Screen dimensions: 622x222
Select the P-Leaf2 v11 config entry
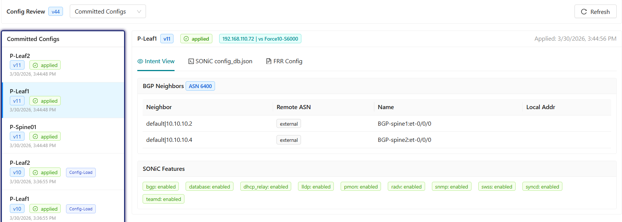coord(63,64)
